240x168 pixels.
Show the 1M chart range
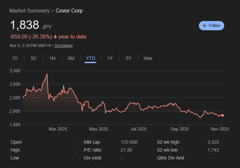click(52, 58)
